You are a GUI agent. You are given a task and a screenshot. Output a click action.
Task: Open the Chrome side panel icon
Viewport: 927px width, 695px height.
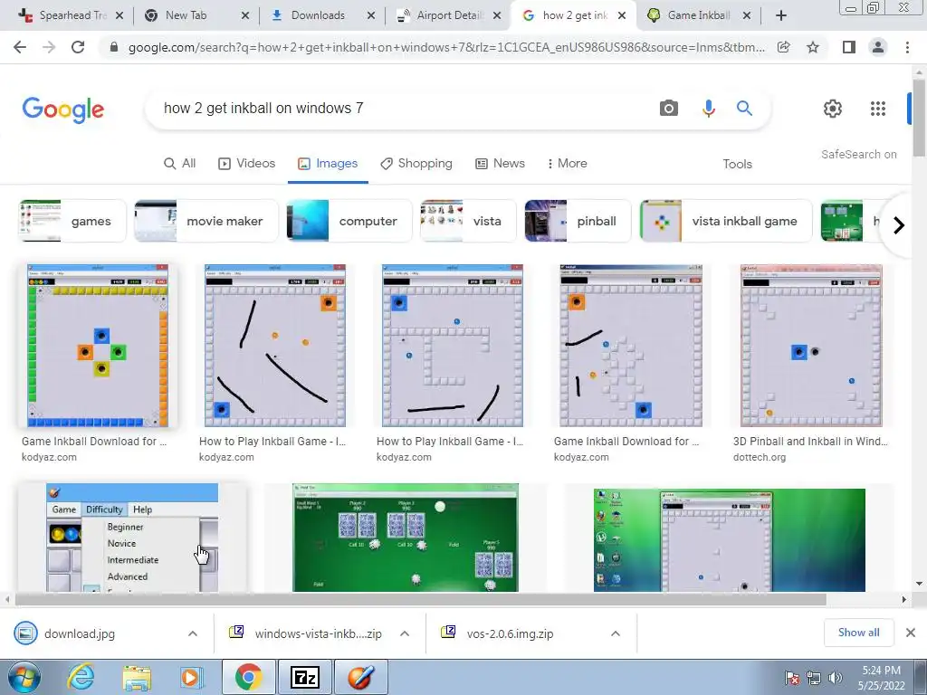point(849,47)
